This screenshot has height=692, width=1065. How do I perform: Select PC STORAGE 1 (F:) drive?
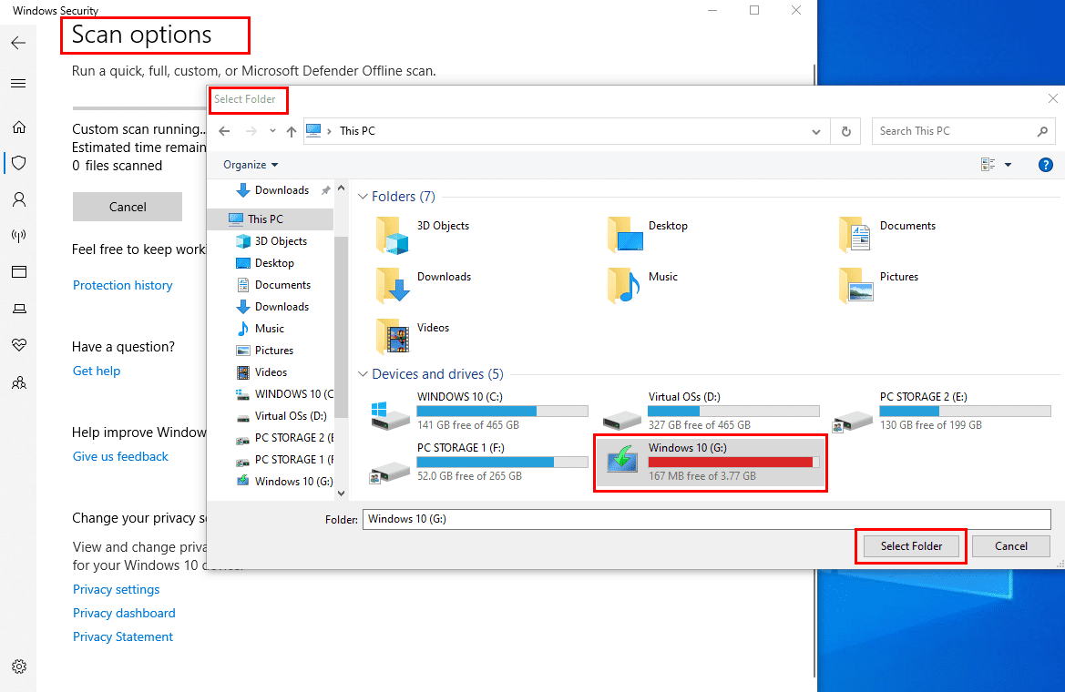pyautogui.click(x=479, y=462)
